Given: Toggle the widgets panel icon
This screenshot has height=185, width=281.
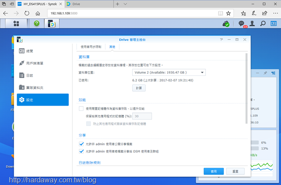Looking at the screenshot, I should 274,23.
